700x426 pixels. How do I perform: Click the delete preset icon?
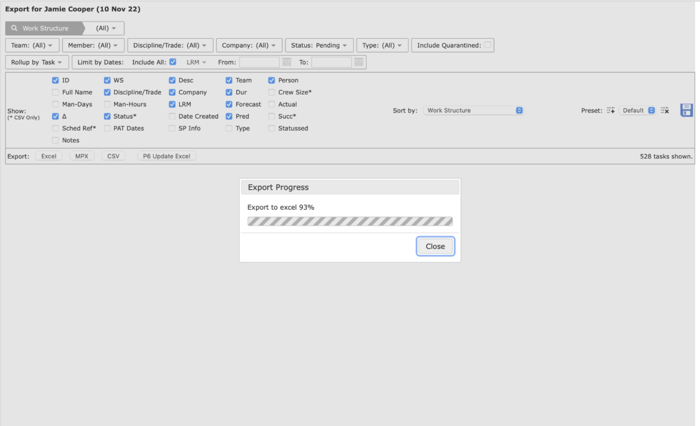(x=665, y=110)
